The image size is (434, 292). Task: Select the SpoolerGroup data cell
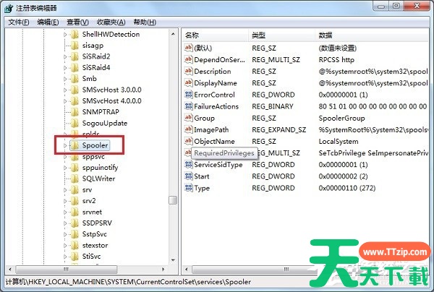[341, 118]
